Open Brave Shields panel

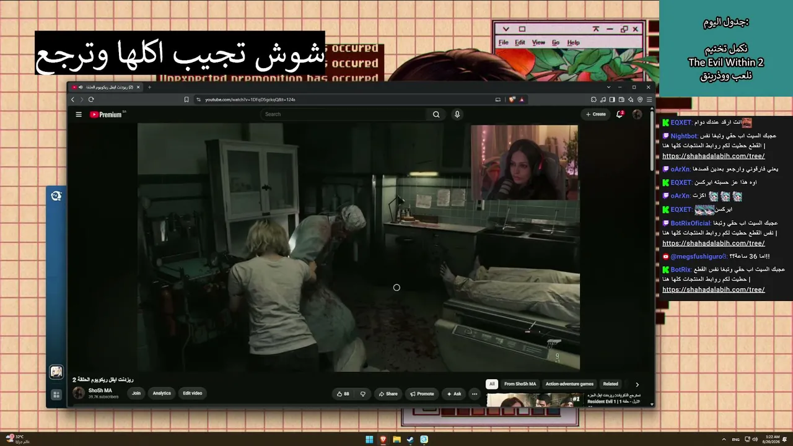pyautogui.click(x=512, y=99)
